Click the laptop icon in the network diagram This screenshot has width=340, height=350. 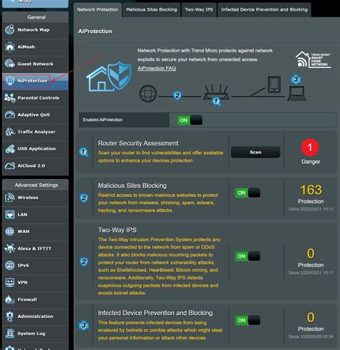click(x=297, y=94)
